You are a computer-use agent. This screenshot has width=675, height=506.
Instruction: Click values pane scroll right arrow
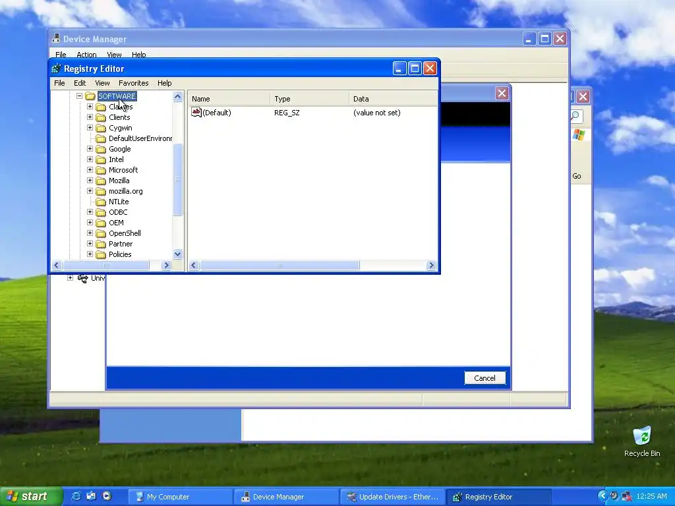(x=431, y=266)
